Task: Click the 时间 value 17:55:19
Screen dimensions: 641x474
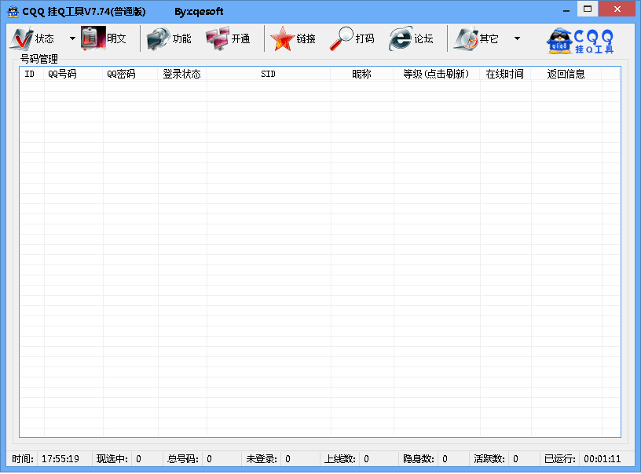Action: click(60, 459)
